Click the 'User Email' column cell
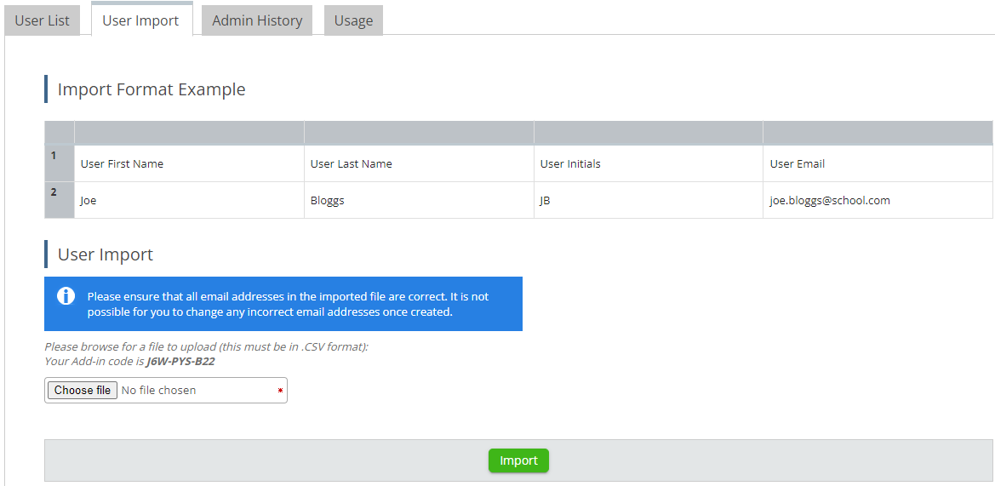This screenshot has height=486, width=995. click(877, 163)
